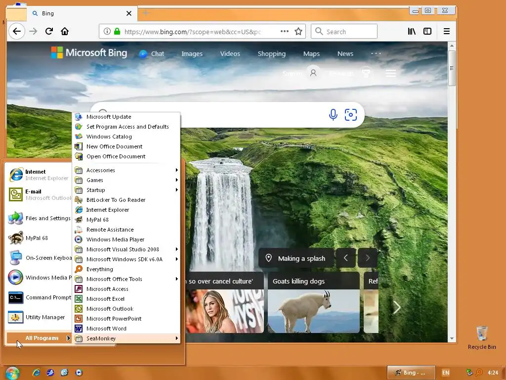This screenshot has height=380, width=506.
Task: Open Bing account profile icon
Action: (313, 73)
